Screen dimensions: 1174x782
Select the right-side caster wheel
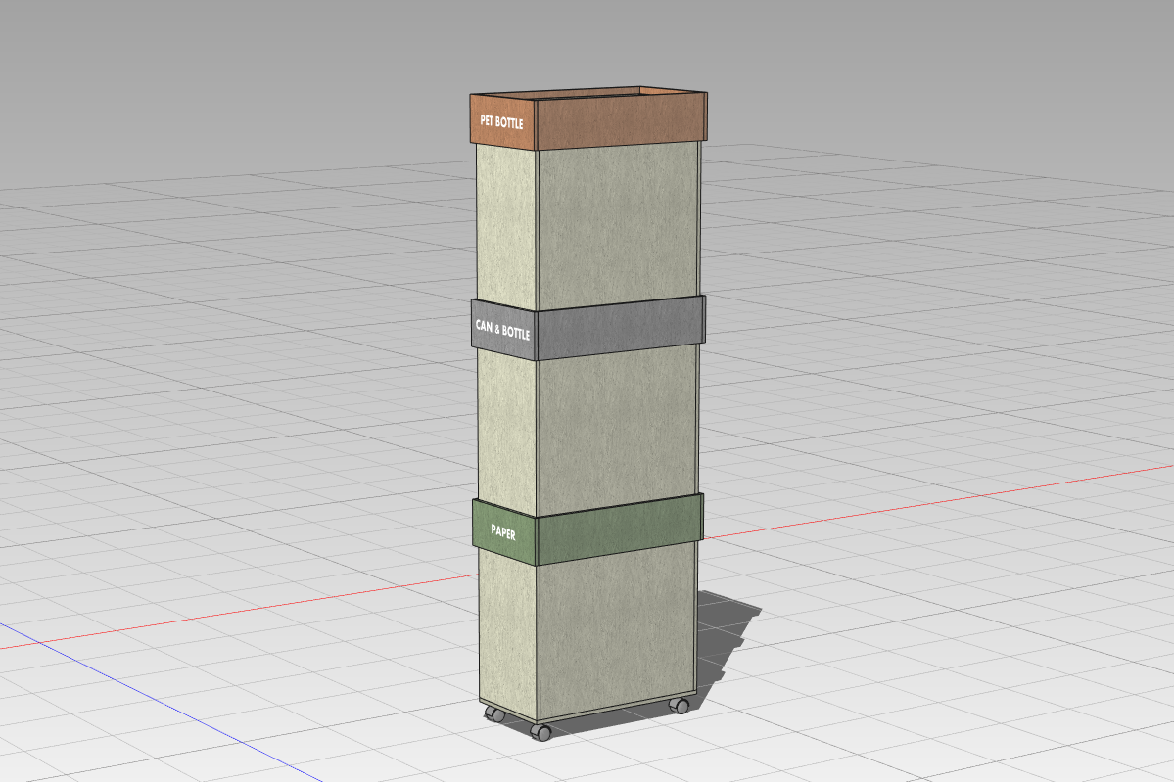[x=680, y=705]
